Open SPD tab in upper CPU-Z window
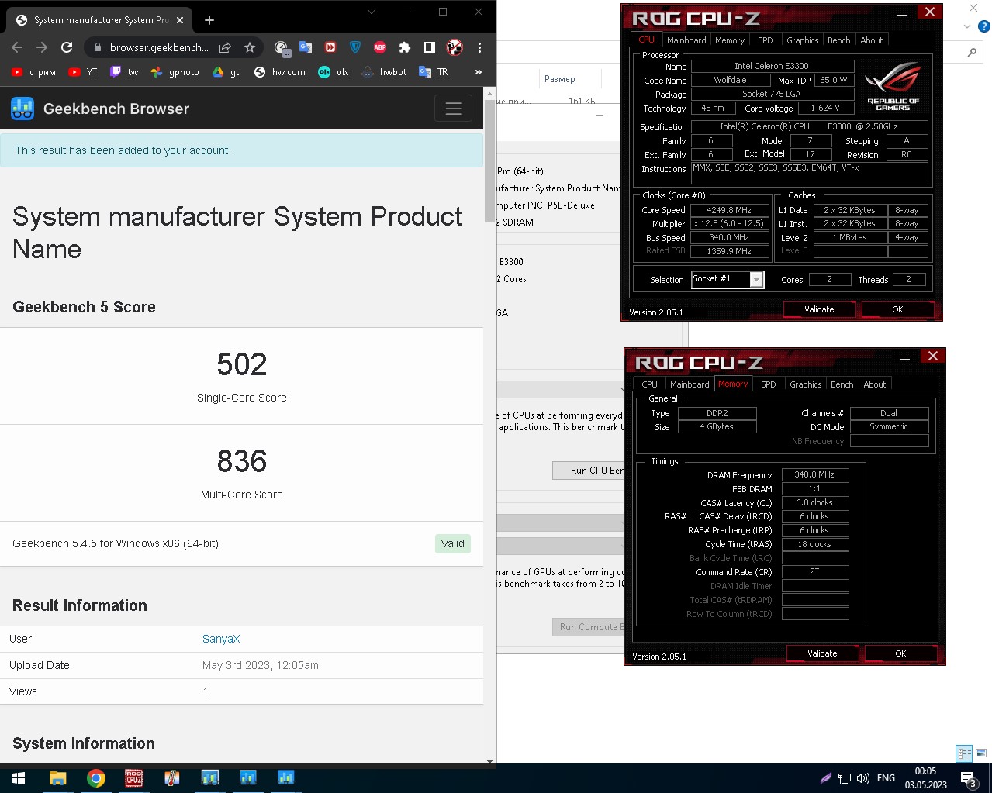 [766, 40]
